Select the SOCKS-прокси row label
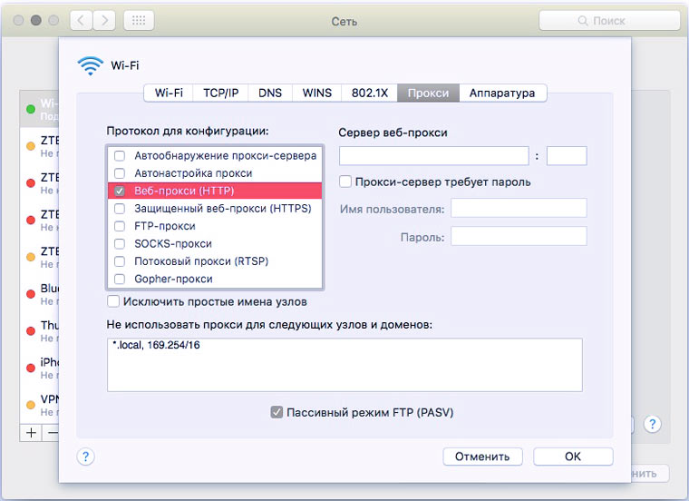 (173, 243)
